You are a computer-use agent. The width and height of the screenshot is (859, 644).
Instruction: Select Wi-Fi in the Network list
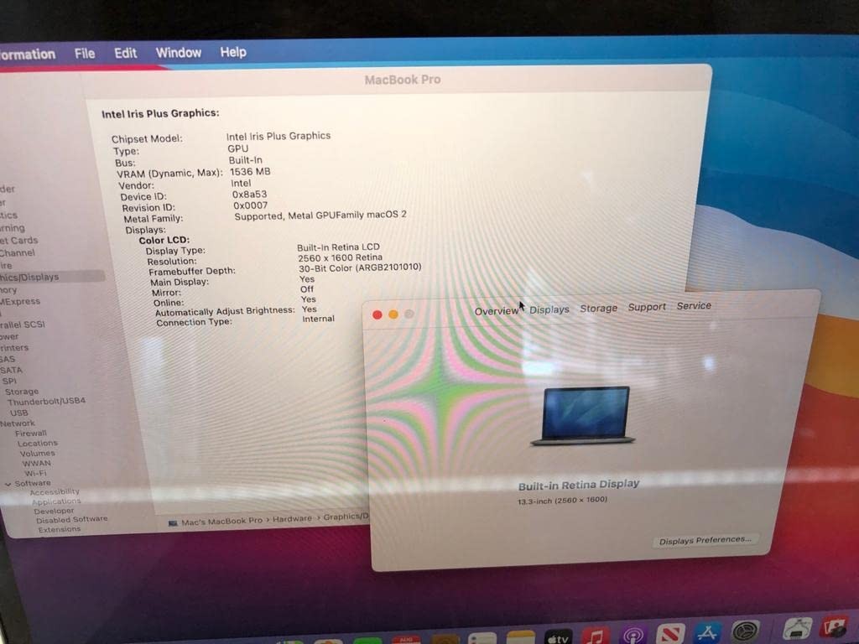click(x=35, y=473)
